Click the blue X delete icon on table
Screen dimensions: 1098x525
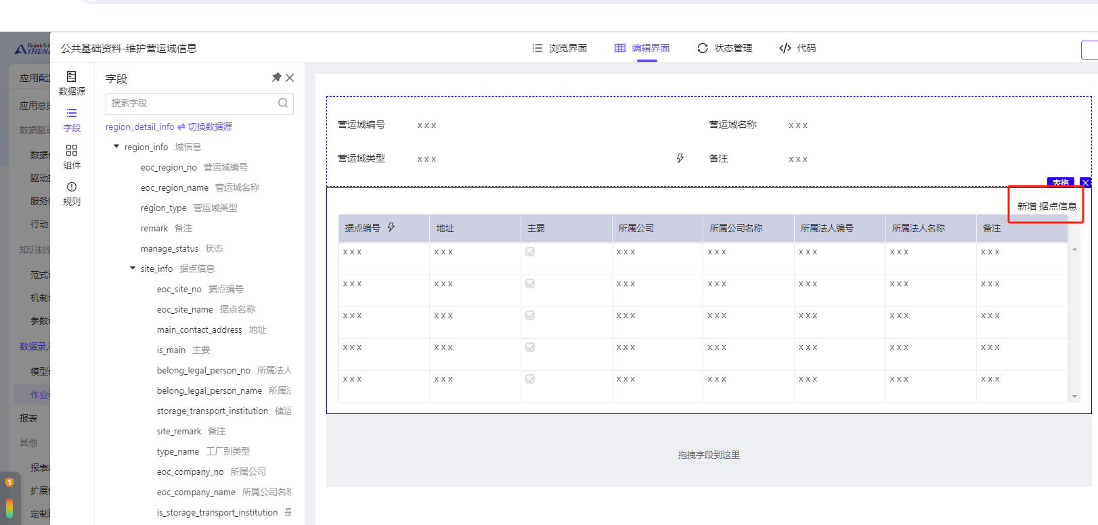(1086, 183)
